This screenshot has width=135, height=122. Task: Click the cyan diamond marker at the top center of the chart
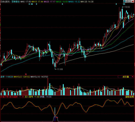click(63, 4)
